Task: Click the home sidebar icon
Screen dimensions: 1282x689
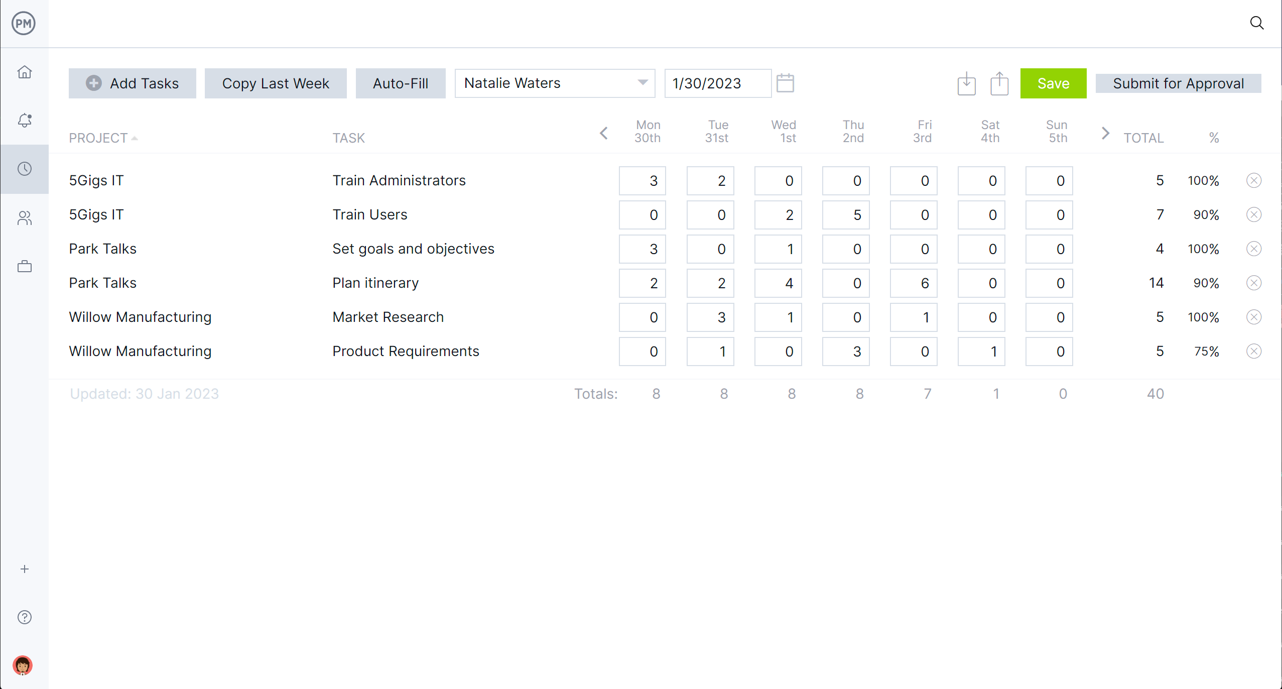Action: click(x=24, y=72)
